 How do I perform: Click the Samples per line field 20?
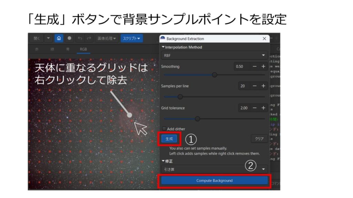(x=244, y=86)
